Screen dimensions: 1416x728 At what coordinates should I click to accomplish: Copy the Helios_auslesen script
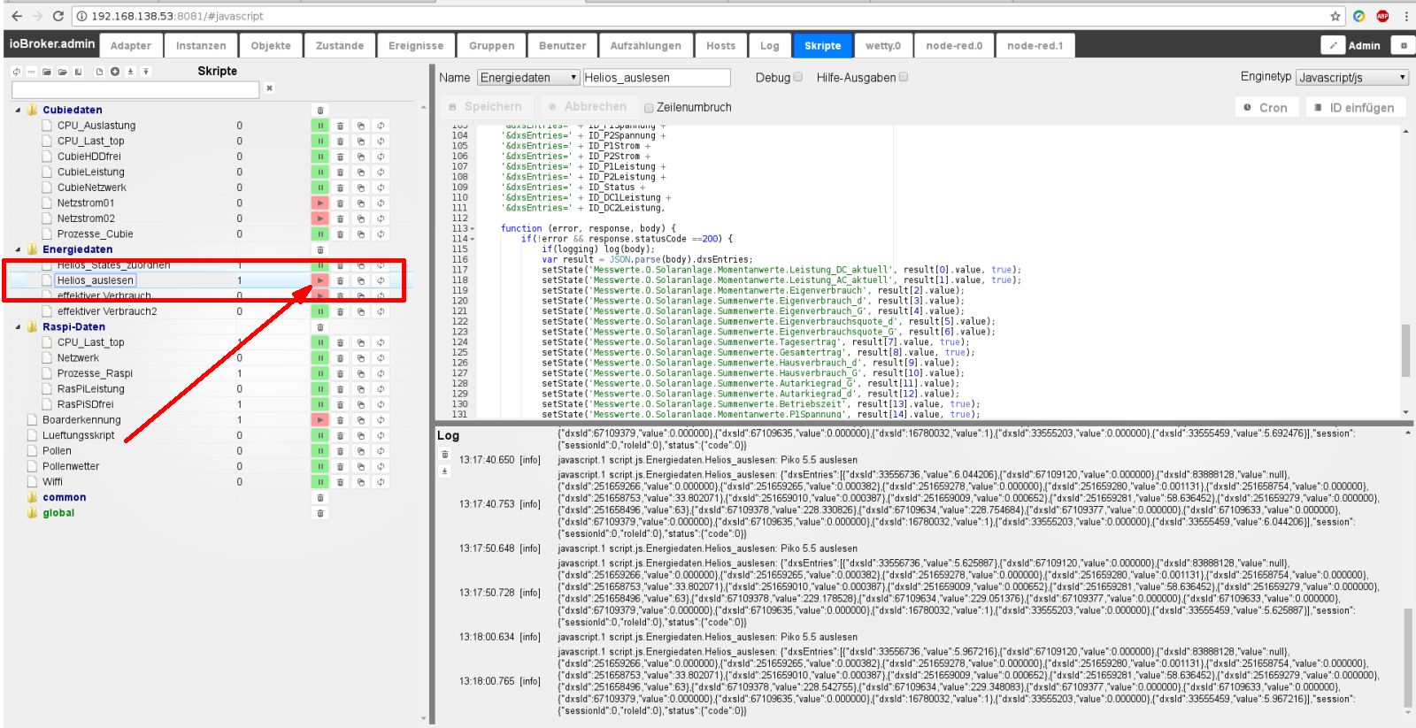[x=361, y=280]
